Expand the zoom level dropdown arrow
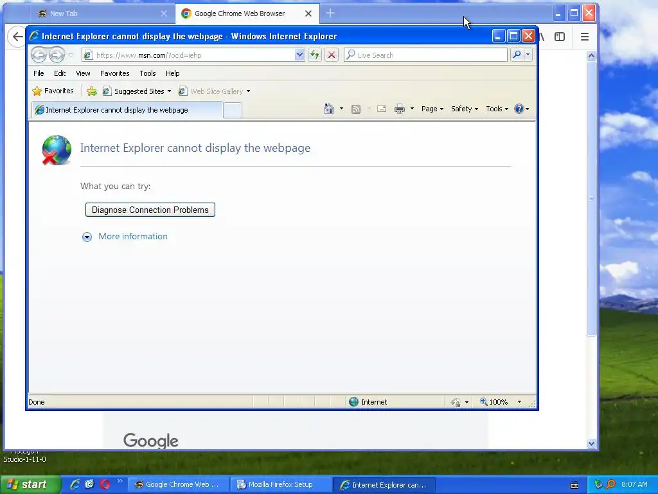658x494 pixels. (x=519, y=402)
